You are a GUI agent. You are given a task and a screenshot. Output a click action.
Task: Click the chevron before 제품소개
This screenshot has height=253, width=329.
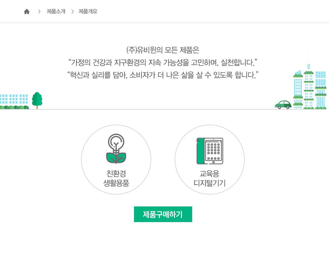[x=39, y=12]
